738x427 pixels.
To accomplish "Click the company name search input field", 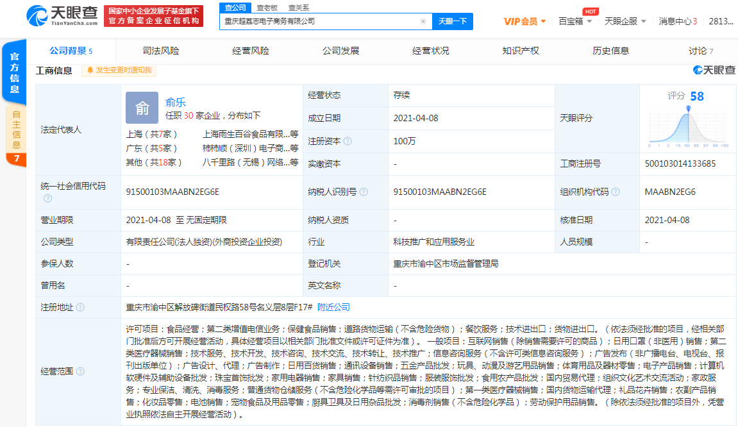I will 321,21.
